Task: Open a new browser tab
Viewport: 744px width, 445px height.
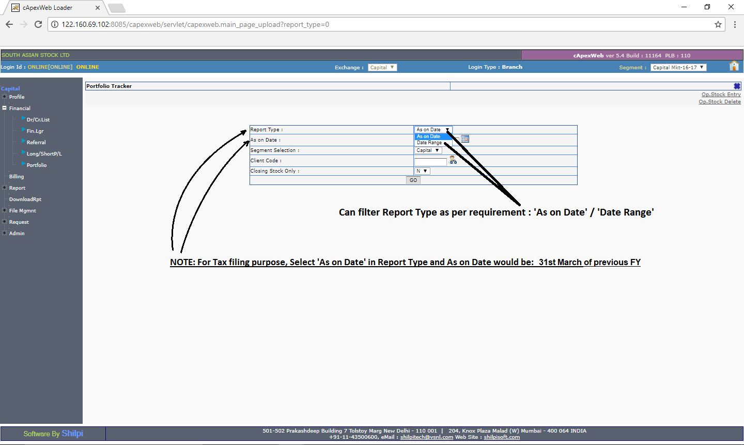Action: point(117,8)
